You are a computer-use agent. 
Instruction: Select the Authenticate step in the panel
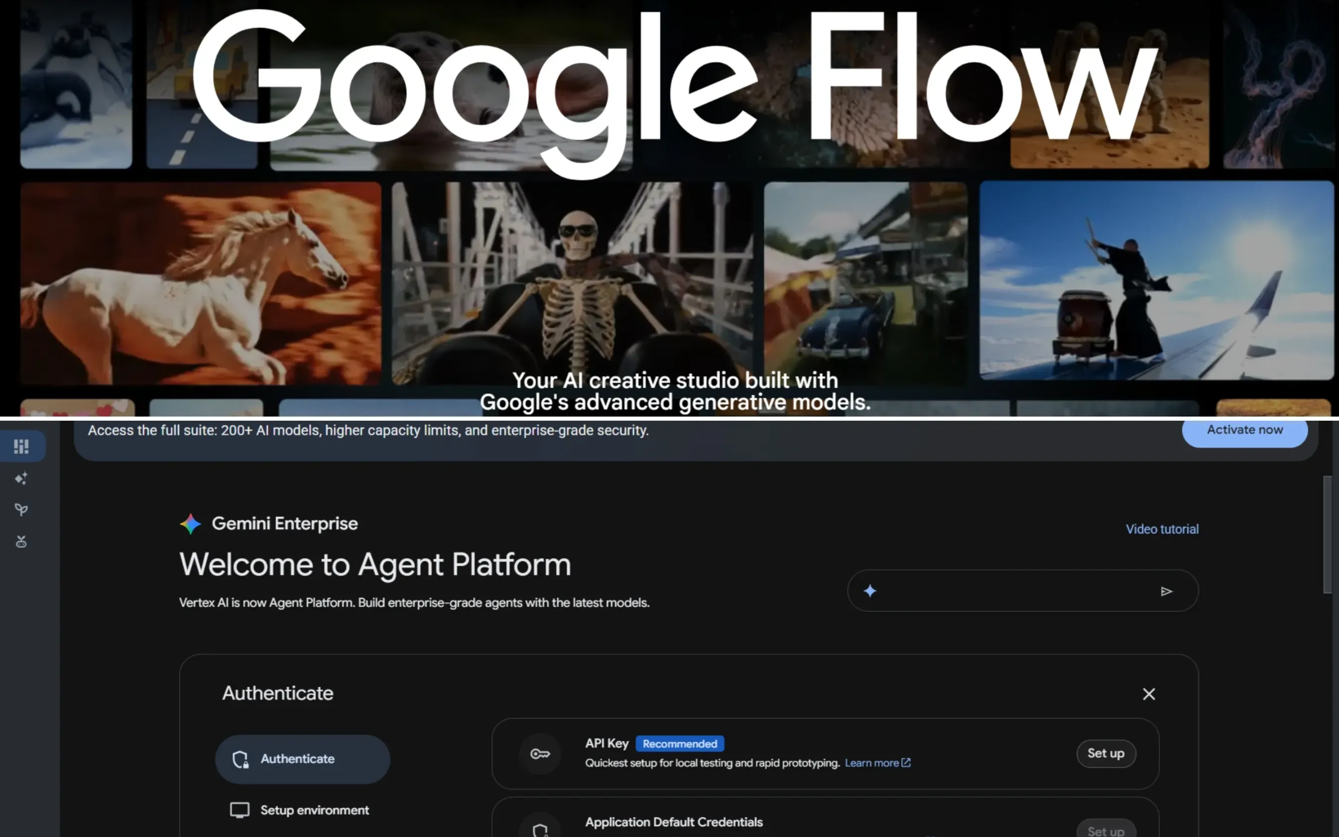click(x=302, y=759)
